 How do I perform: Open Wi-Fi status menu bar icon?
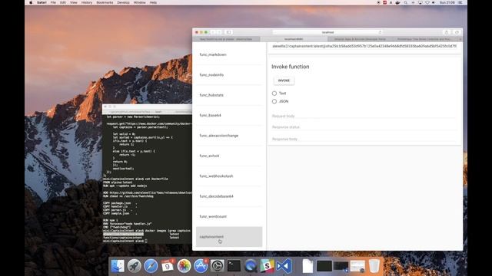click(427, 2)
